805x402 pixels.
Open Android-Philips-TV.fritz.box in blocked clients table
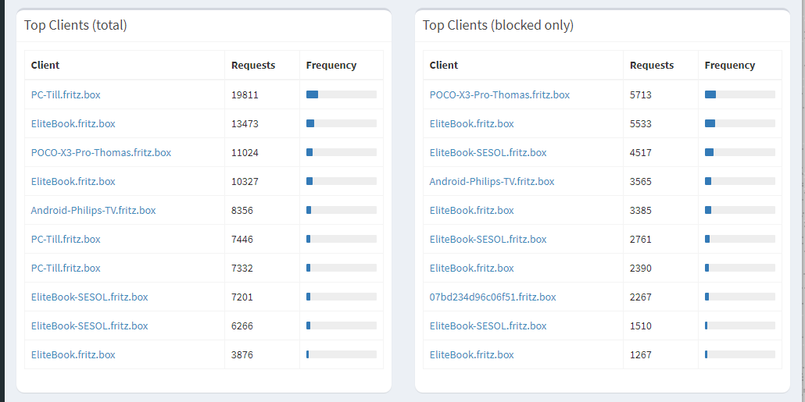coord(492,181)
